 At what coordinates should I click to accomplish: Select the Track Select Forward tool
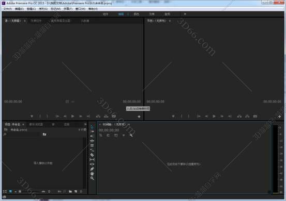click(x=93, y=131)
